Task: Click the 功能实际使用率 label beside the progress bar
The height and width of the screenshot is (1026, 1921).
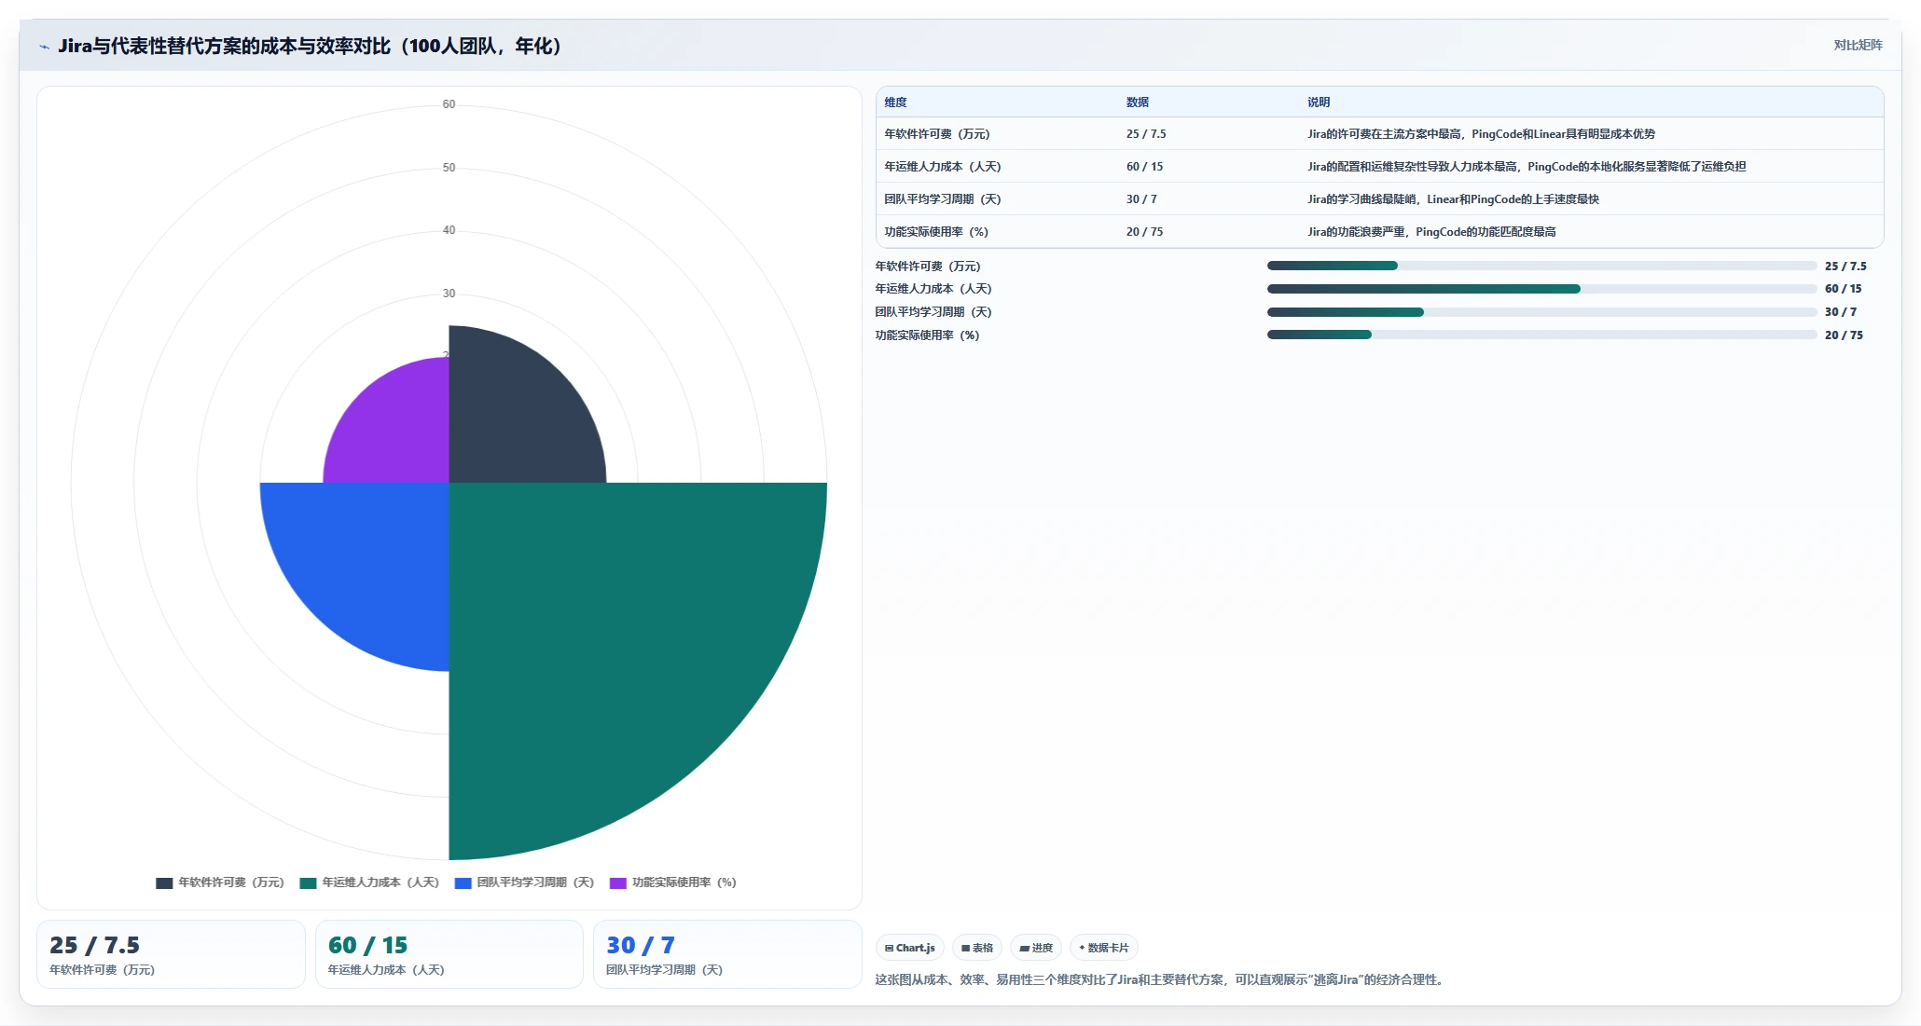Action: pos(927,335)
